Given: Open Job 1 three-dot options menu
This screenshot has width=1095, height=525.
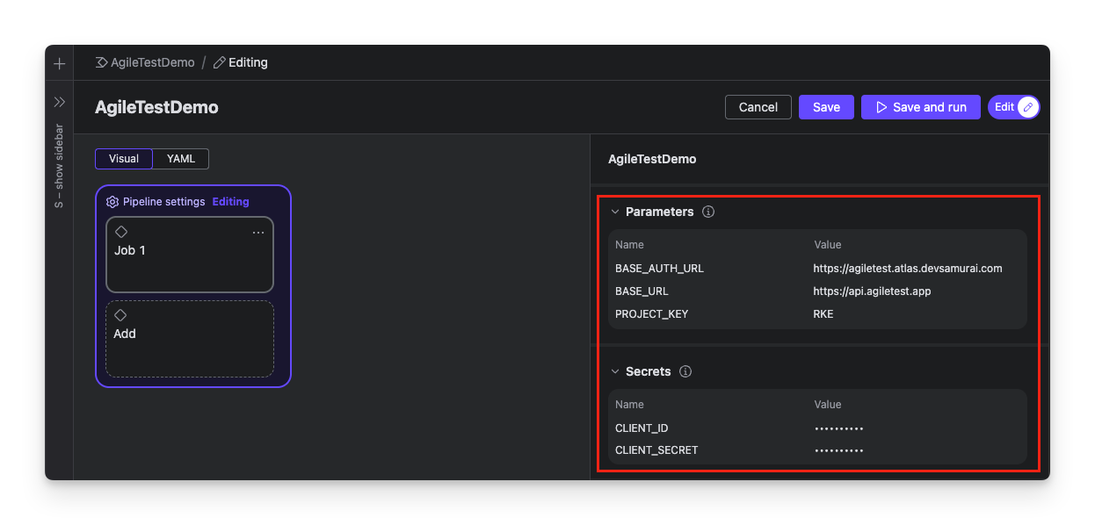Looking at the screenshot, I should 258,233.
